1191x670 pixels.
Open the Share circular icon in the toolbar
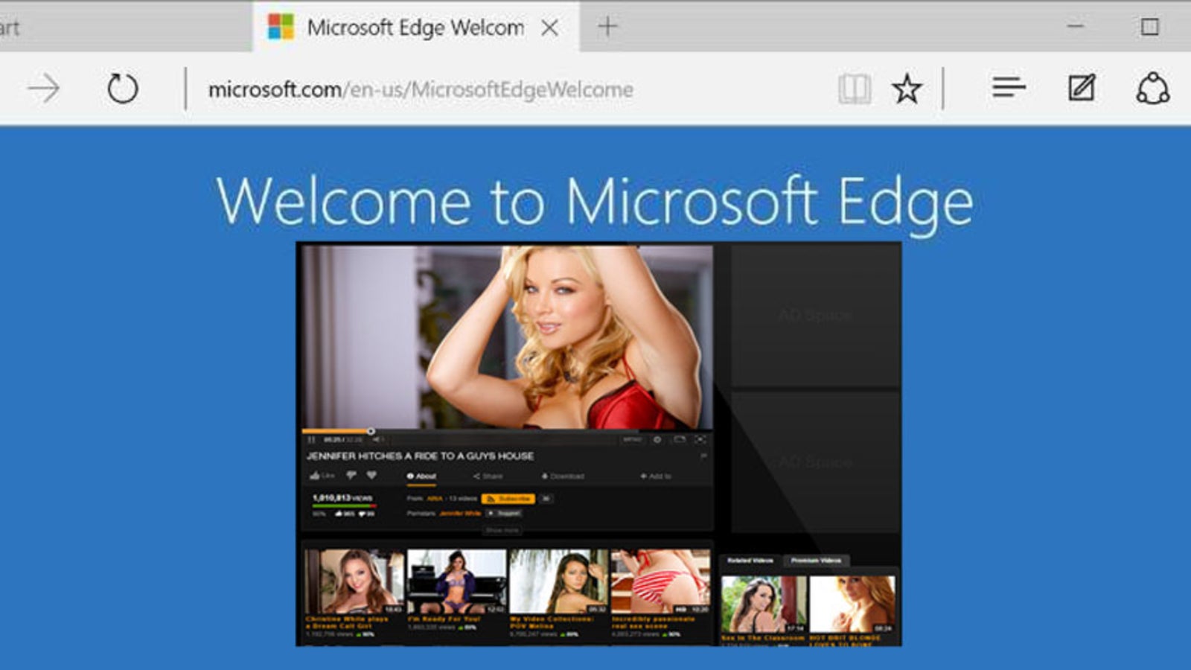click(x=1152, y=88)
